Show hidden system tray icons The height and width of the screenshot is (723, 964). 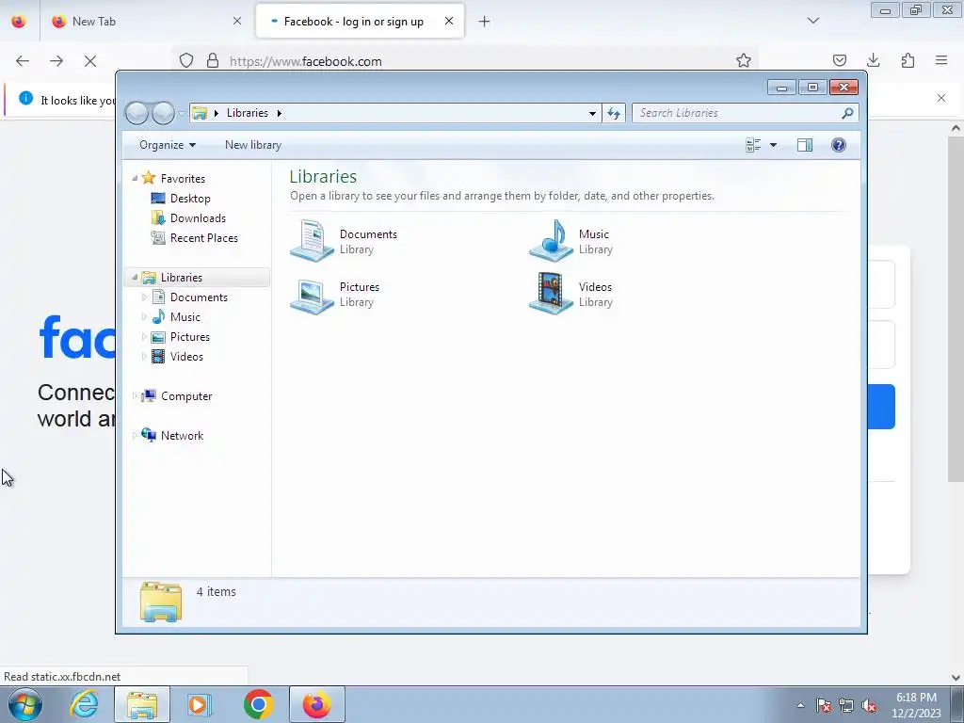800,705
